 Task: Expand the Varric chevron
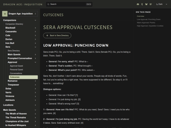(x=35, y=93)
